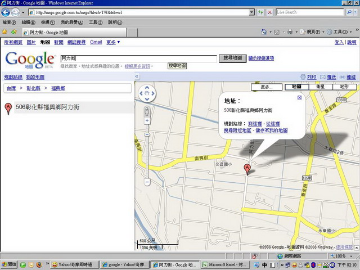Click the IE forward navigation arrow
This screenshot has width=360, height=270.
click(x=15, y=12)
